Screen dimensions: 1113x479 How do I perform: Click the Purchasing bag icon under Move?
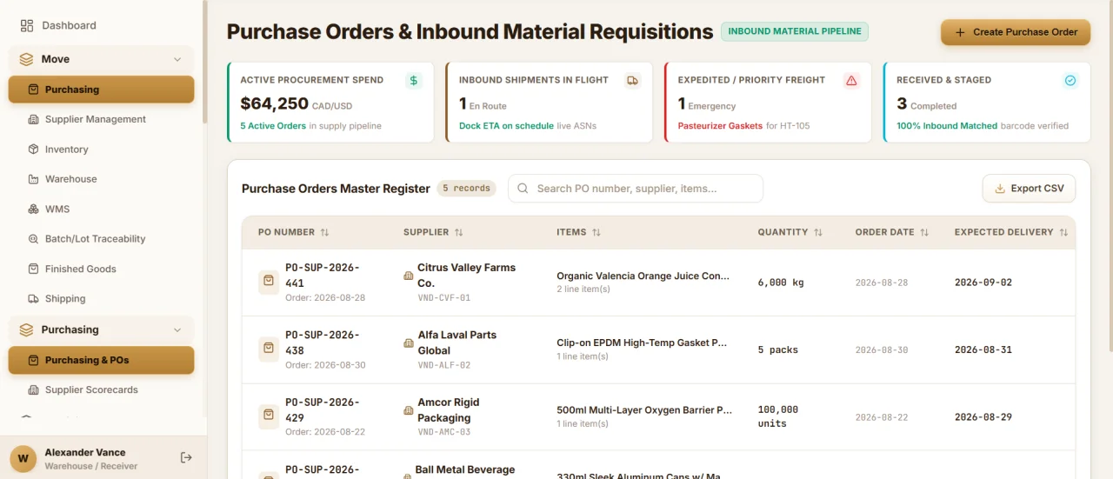point(33,90)
